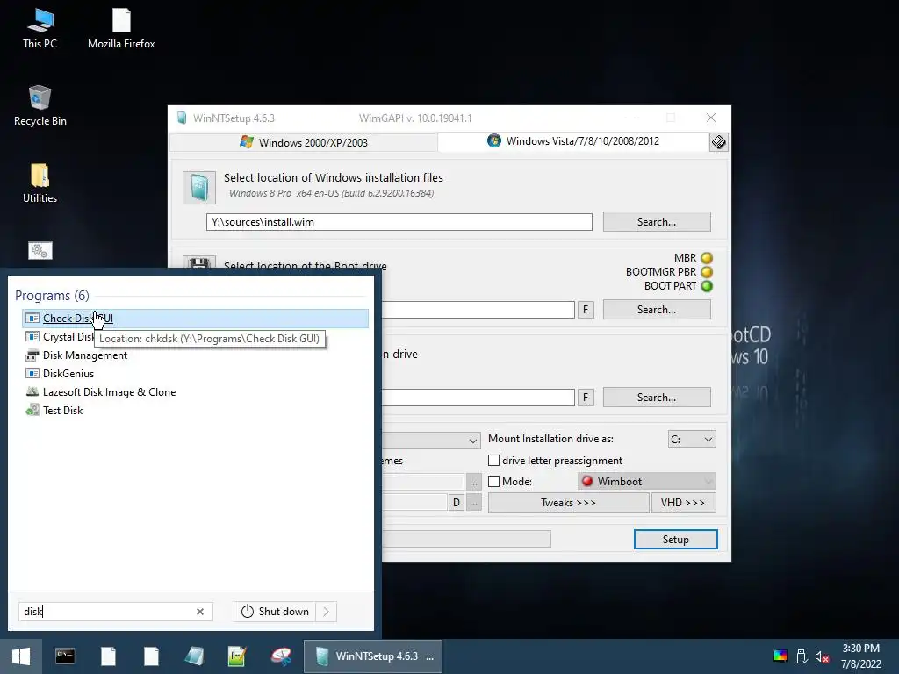Click the Shut down button

point(276,612)
